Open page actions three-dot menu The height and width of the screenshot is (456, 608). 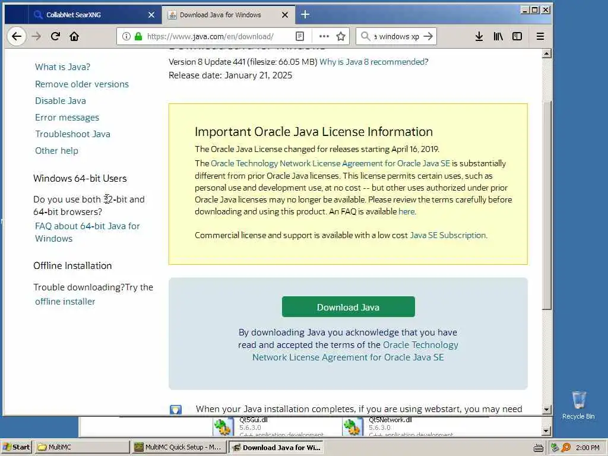[x=324, y=36]
